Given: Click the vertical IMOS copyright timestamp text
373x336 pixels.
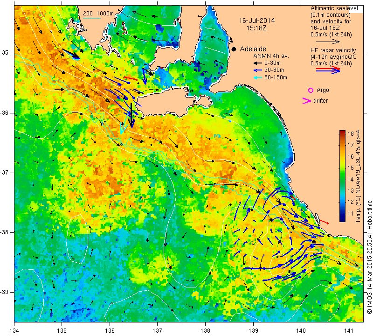Looking at the screenshot, I should (x=369, y=257).
